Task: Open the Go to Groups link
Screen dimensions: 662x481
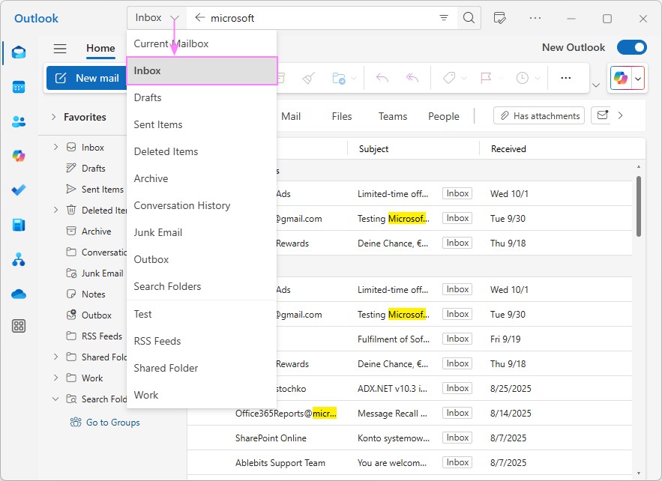Action: coord(112,423)
